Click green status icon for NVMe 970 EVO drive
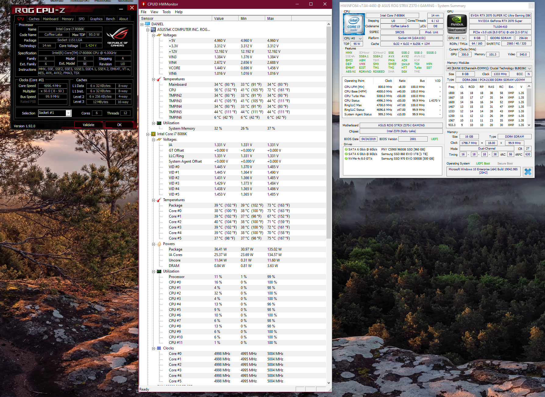 click(346, 159)
